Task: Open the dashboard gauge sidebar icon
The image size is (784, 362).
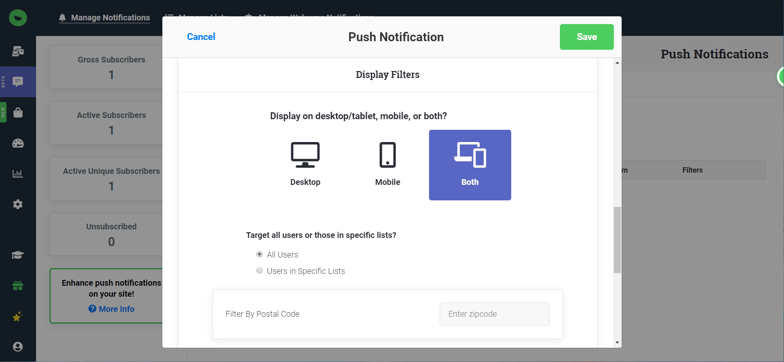Action: 18,143
